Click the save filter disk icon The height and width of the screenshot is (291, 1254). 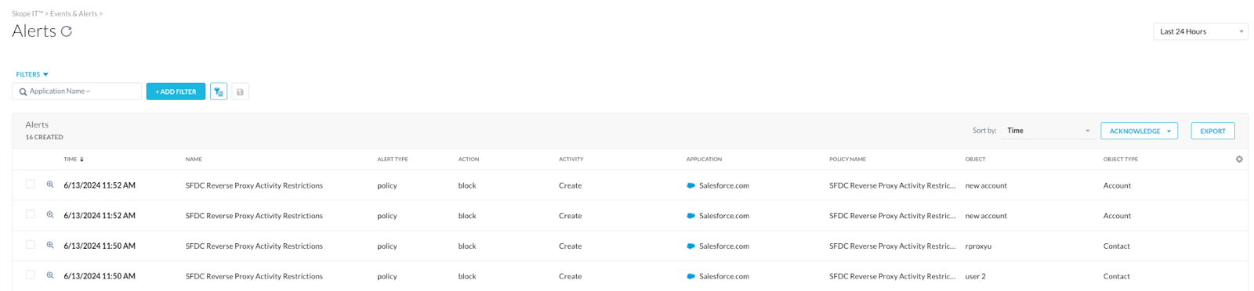coord(240,92)
